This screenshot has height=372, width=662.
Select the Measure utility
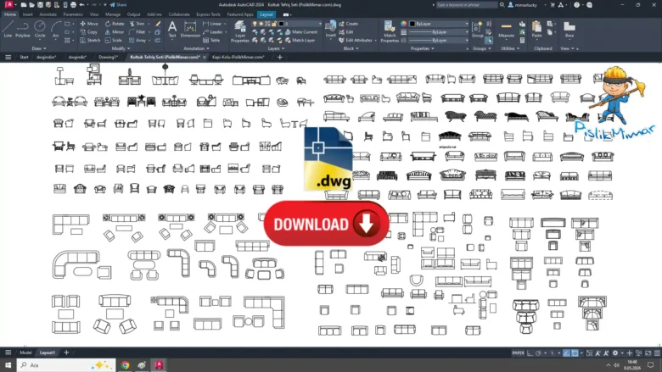(x=506, y=30)
